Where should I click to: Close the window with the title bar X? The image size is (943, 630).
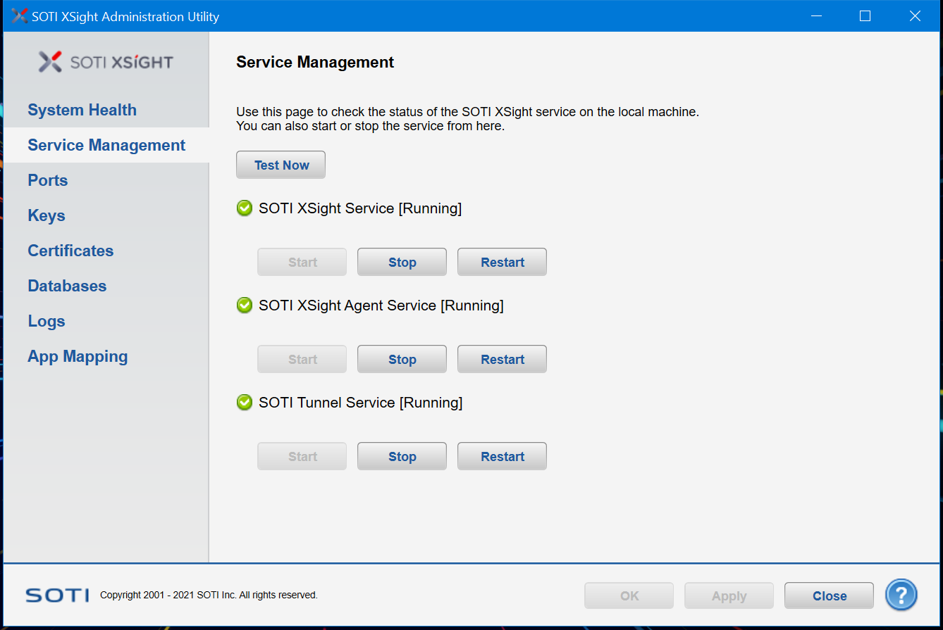tap(915, 16)
